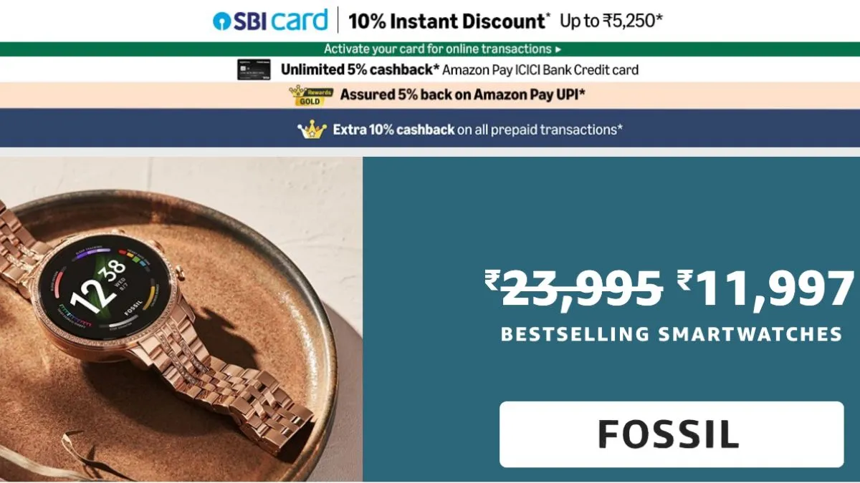860x483 pixels.
Task: Open Extra 10% cashback on prepaid transactions banner
Action: [430, 130]
